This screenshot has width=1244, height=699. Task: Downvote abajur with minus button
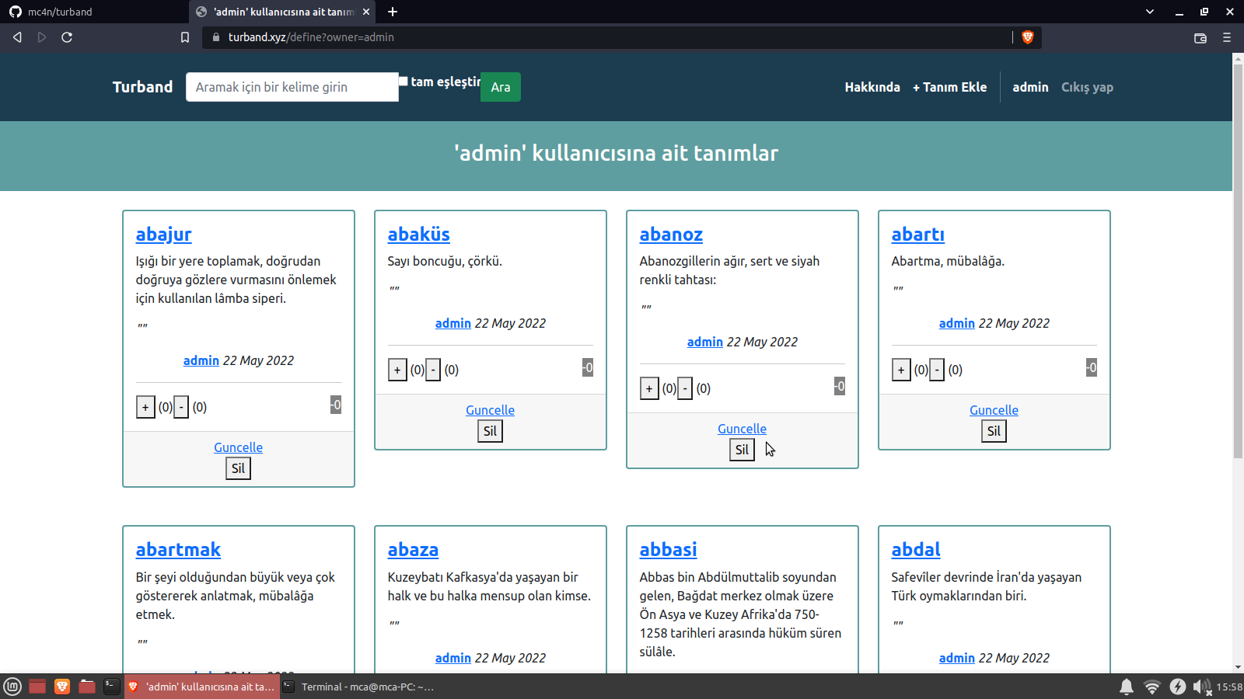(181, 407)
